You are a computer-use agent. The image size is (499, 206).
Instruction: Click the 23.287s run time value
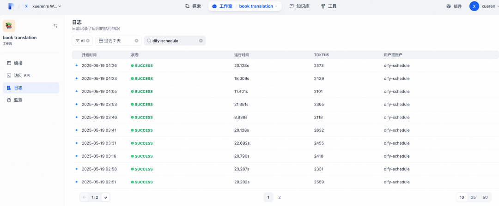(x=242, y=169)
